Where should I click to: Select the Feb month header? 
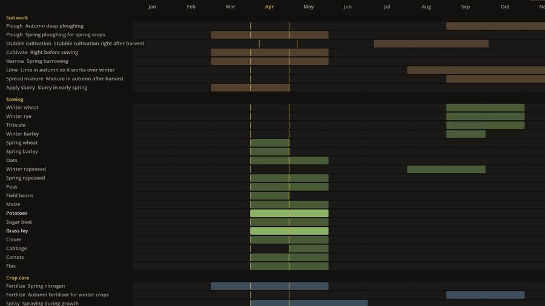(191, 7)
